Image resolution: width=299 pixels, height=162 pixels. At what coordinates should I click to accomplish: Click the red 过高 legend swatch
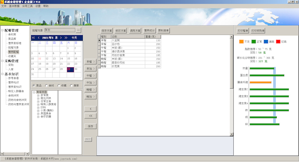[278, 41]
